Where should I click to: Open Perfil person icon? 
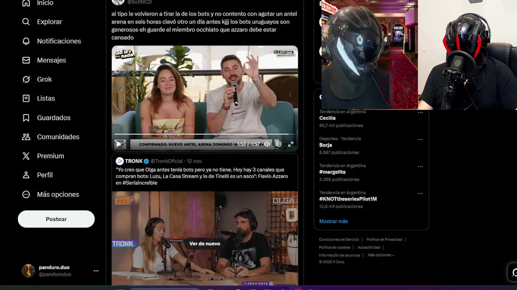[x=26, y=175]
